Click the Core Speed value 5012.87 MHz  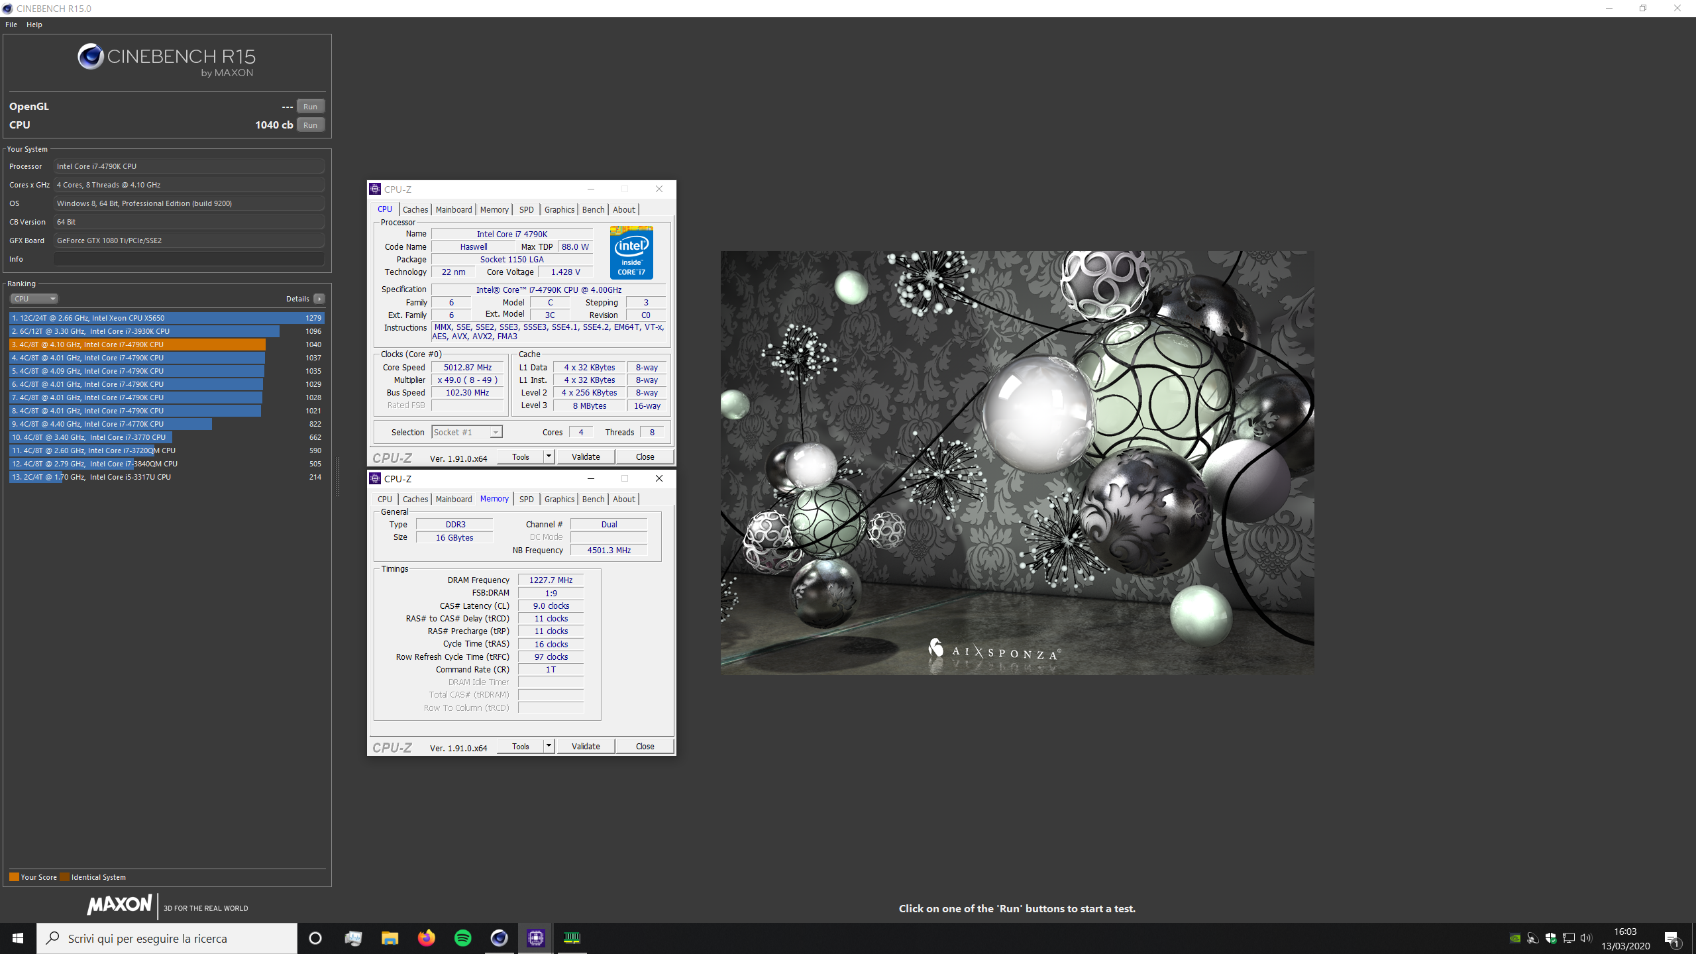[468, 367]
